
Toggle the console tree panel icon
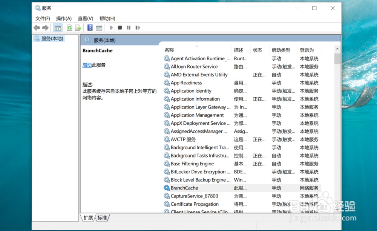[x=57, y=27]
